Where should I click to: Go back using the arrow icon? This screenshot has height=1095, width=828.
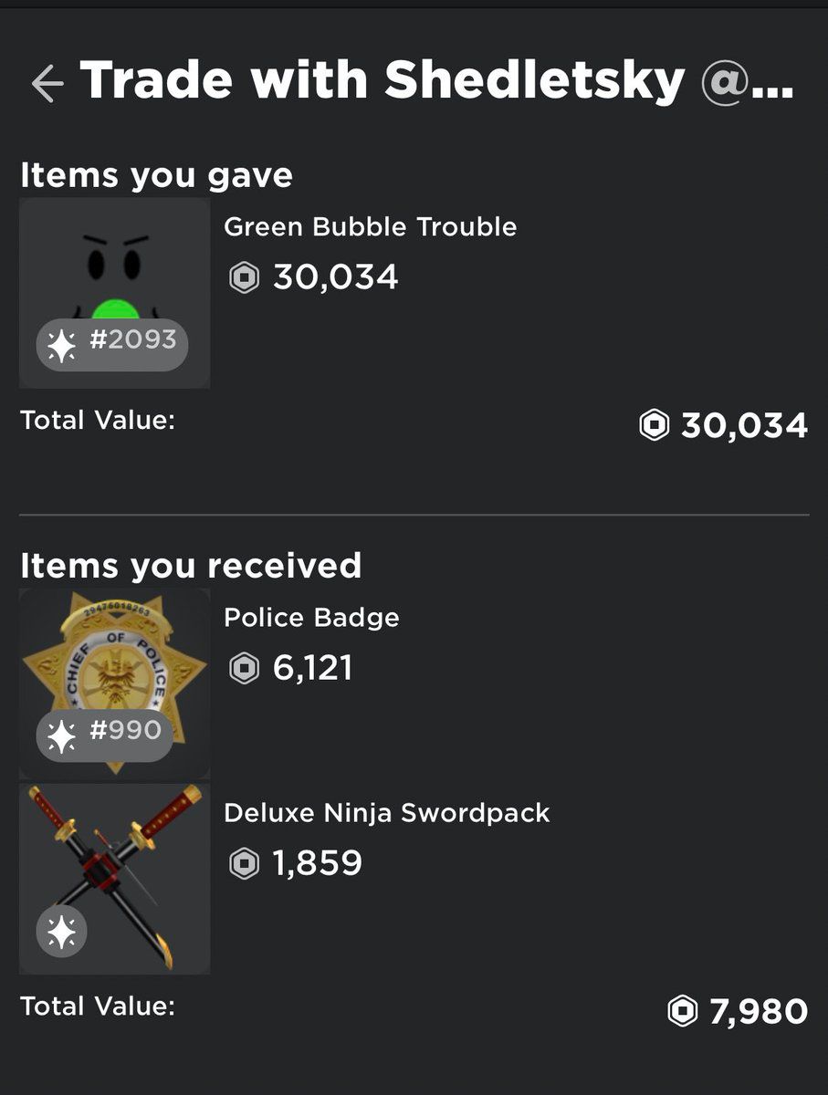click(47, 84)
